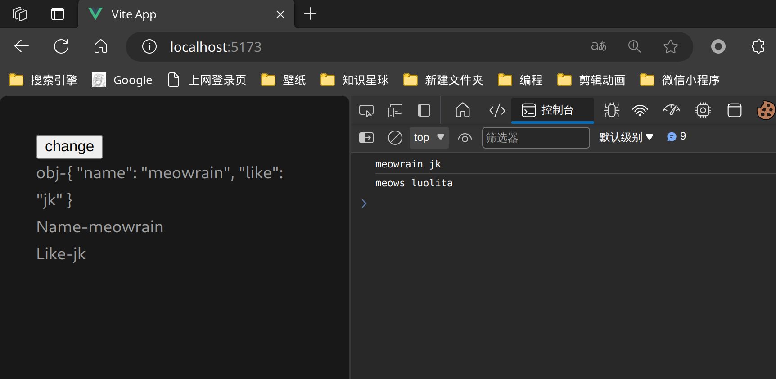Expand the 默认级别 log level dropdown

tap(626, 138)
